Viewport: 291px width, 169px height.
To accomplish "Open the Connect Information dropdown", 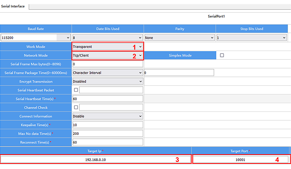I will (x=107, y=116).
